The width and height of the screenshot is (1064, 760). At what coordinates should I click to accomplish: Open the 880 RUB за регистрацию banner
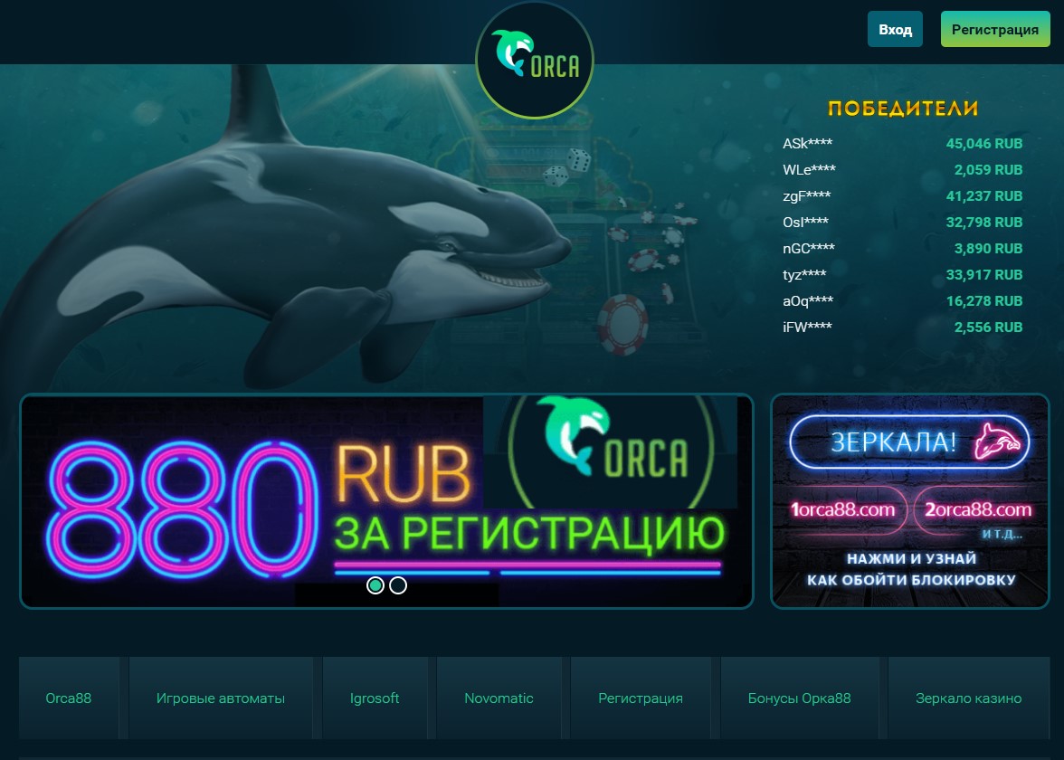tap(387, 501)
